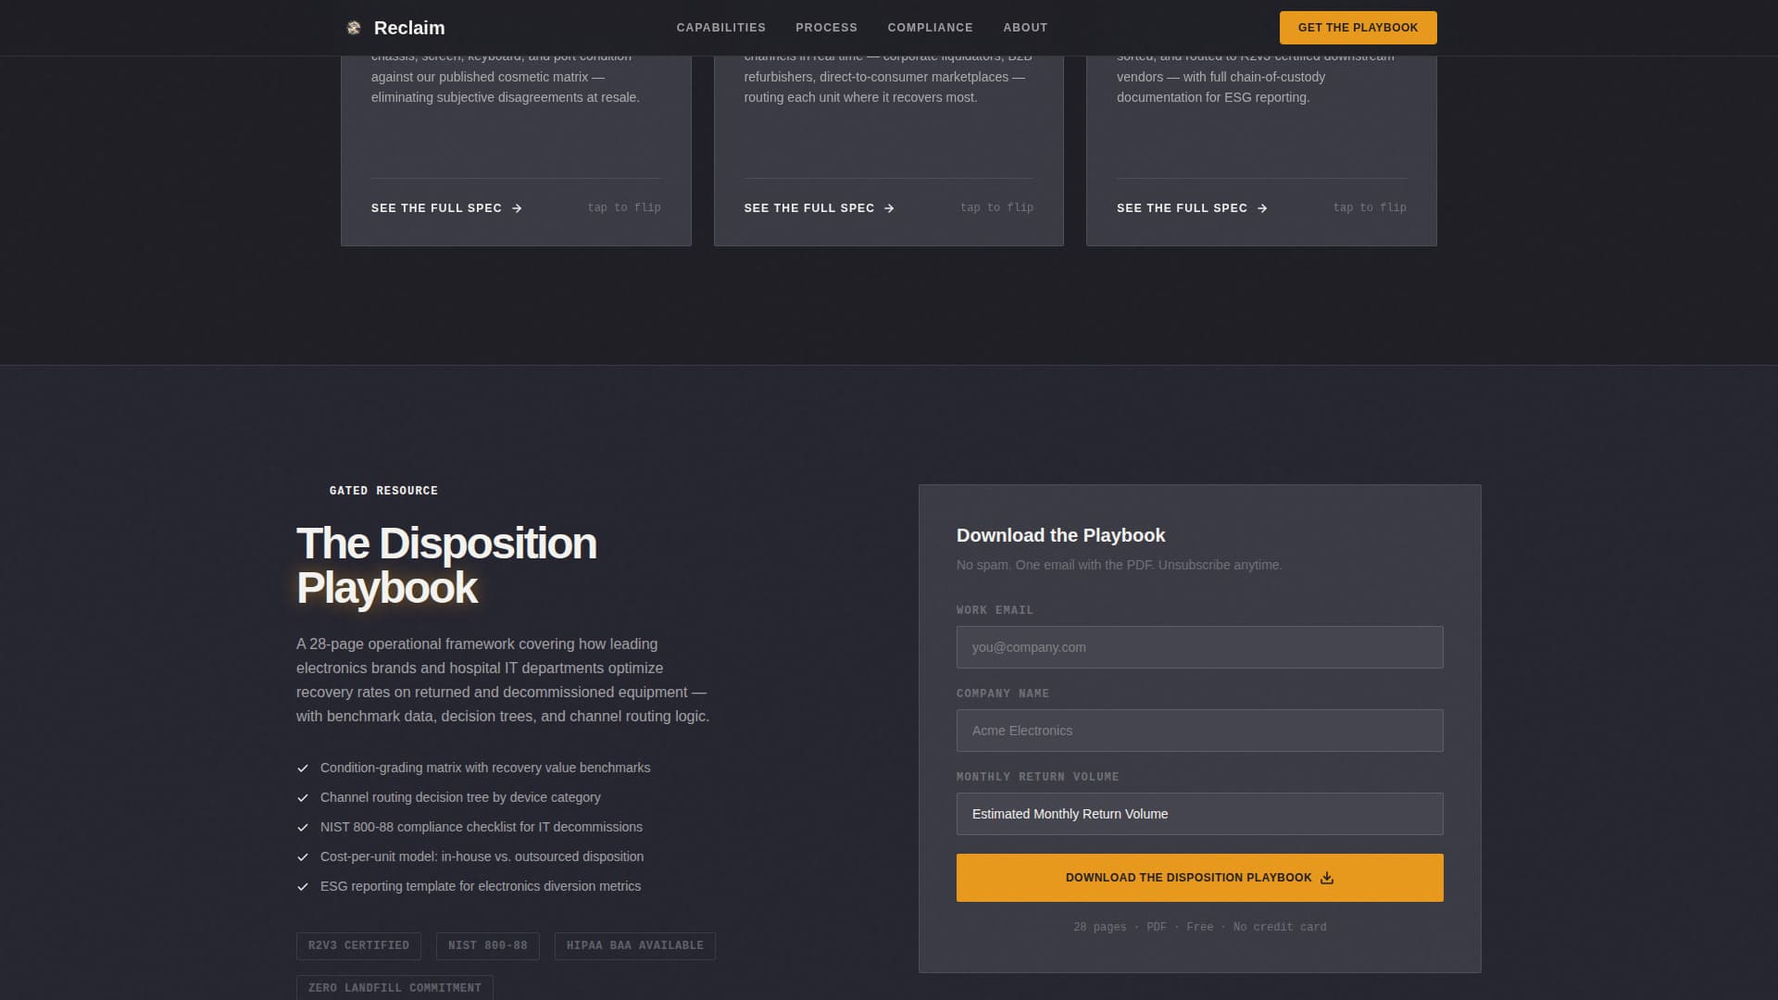The image size is (1778, 1000).
Task: Flip the cosmetic matrix card via tap to flip
Action: pos(624,207)
